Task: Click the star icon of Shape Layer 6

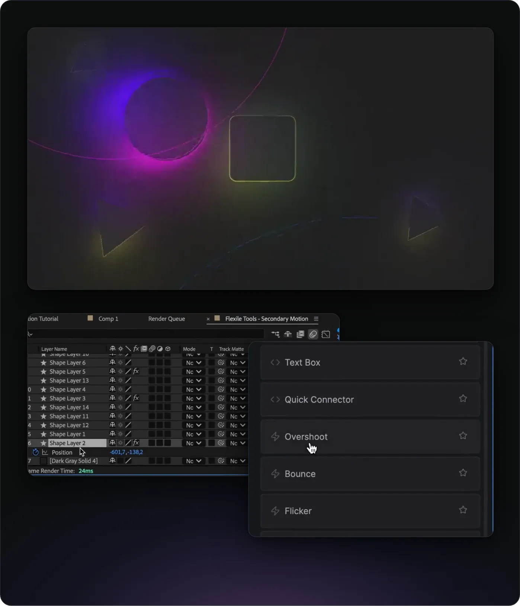Action: point(44,363)
